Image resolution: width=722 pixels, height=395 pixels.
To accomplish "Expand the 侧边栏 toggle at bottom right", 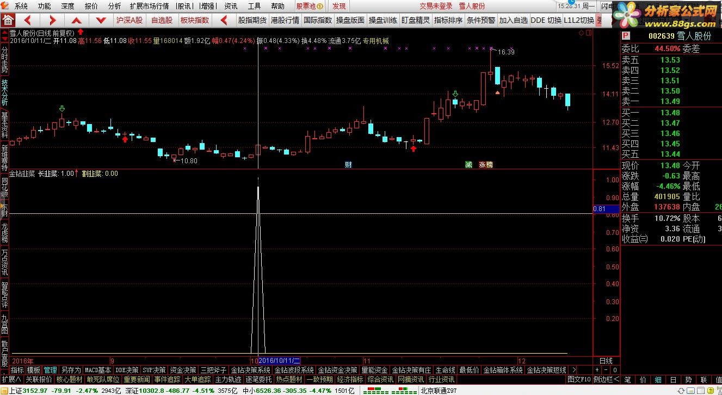I will click(x=606, y=379).
